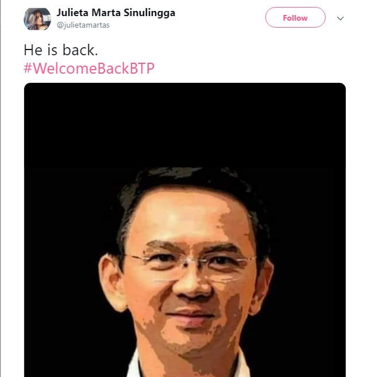Select the small avatar thumbnail at the top
The width and height of the screenshot is (367, 377).
click(37, 19)
